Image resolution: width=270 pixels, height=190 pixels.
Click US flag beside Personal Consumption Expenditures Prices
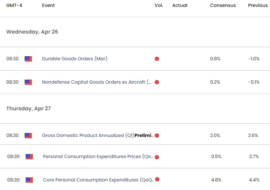(x=29, y=157)
